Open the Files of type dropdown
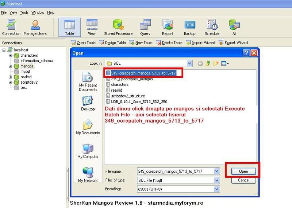292x208 pixels. [217, 180]
